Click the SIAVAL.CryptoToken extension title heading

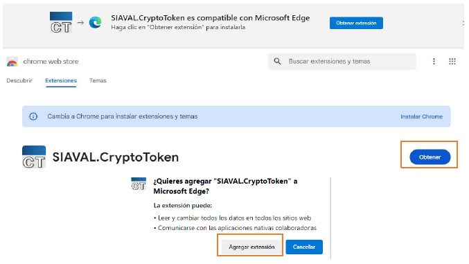(x=116, y=157)
